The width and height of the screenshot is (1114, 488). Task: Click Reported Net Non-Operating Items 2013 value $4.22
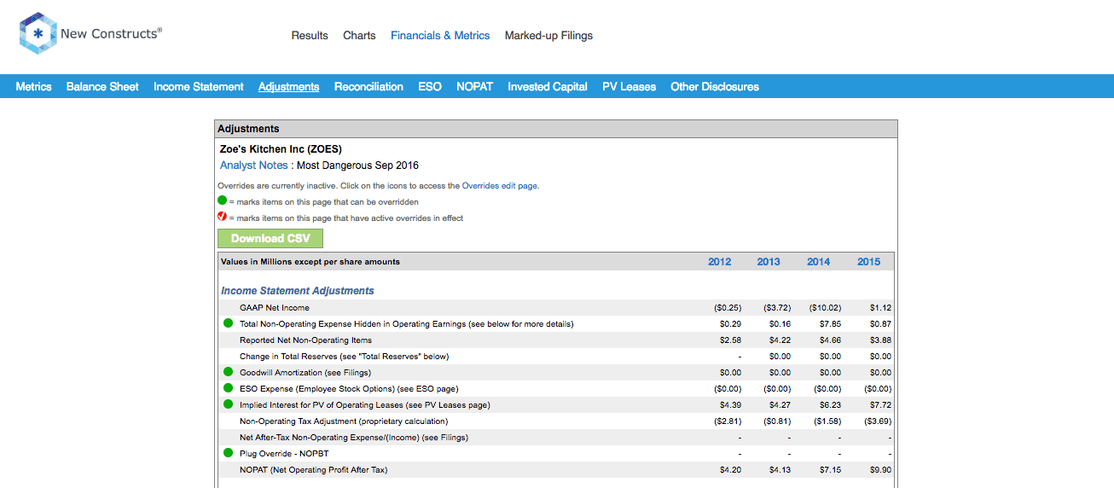coord(780,340)
